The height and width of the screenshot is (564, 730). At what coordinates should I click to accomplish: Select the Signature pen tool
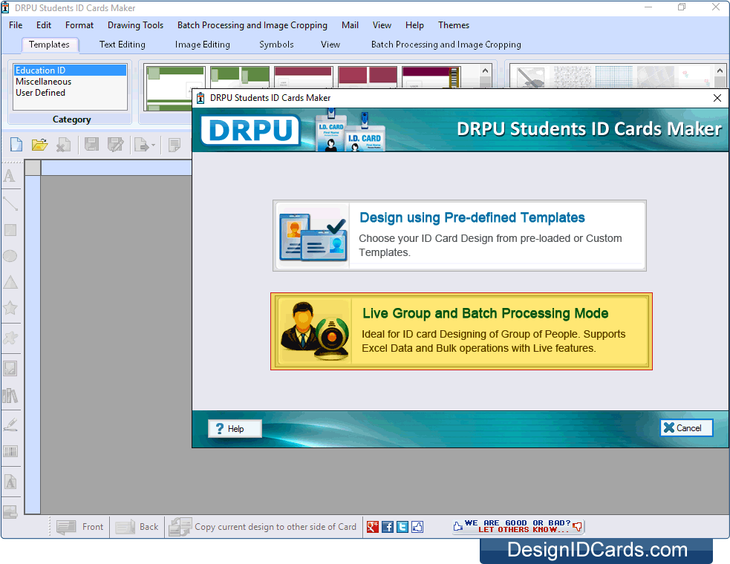(10, 424)
